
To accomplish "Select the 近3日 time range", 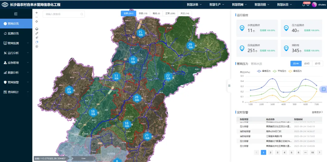I will point(307,63).
